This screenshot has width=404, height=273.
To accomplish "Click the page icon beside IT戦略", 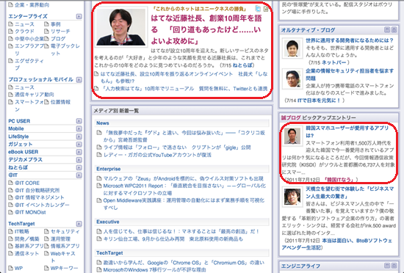I will 10,231.
